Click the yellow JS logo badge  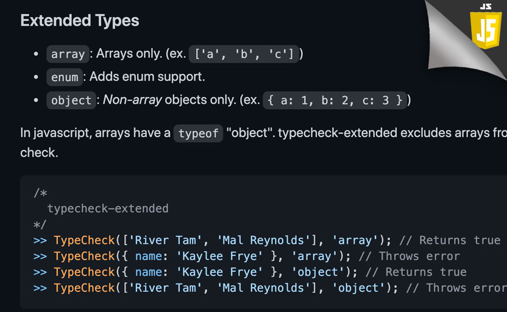point(486,26)
